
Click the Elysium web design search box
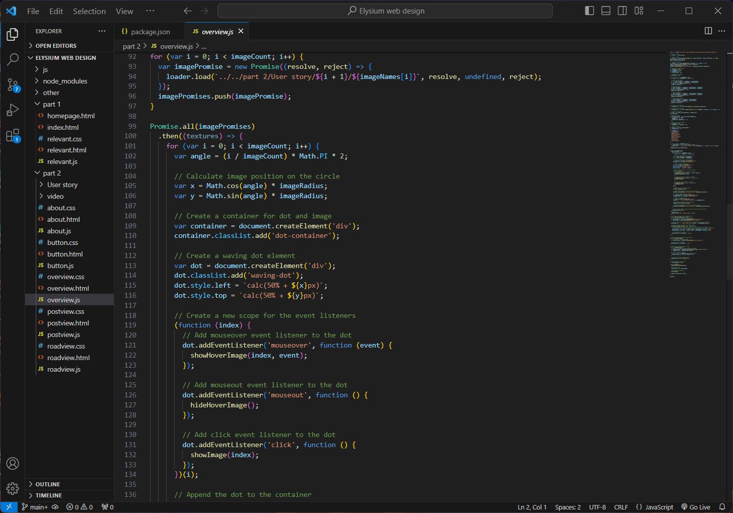[385, 11]
